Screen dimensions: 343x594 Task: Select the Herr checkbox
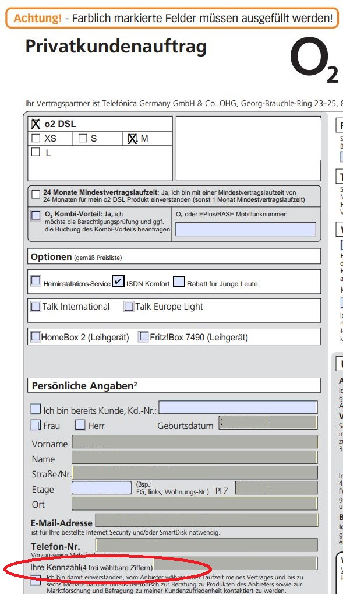click(80, 425)
